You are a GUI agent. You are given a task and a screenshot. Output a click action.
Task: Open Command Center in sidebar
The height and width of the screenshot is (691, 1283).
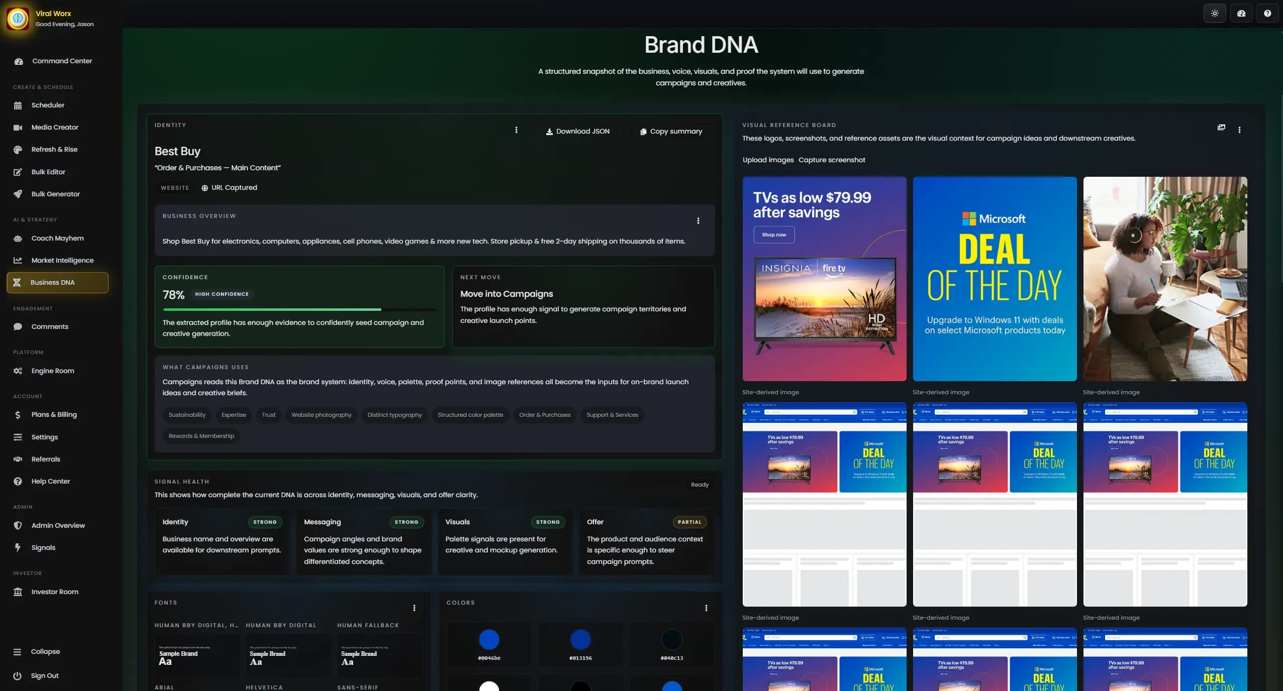tap(57, 61)
